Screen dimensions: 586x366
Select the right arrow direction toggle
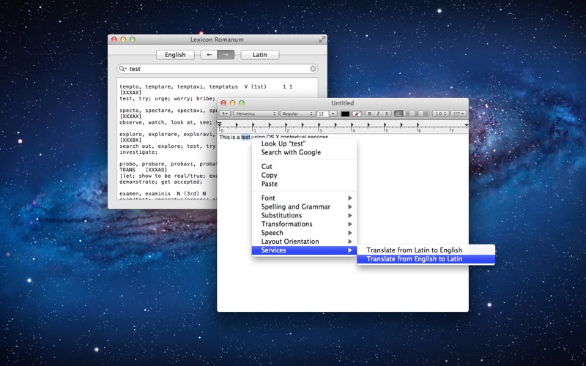(x=226, y=55)
